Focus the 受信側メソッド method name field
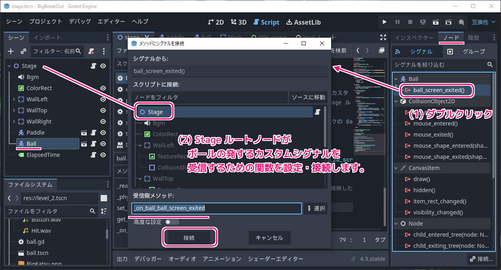Viewport: 501px width, 270px height. click(216, 208)
